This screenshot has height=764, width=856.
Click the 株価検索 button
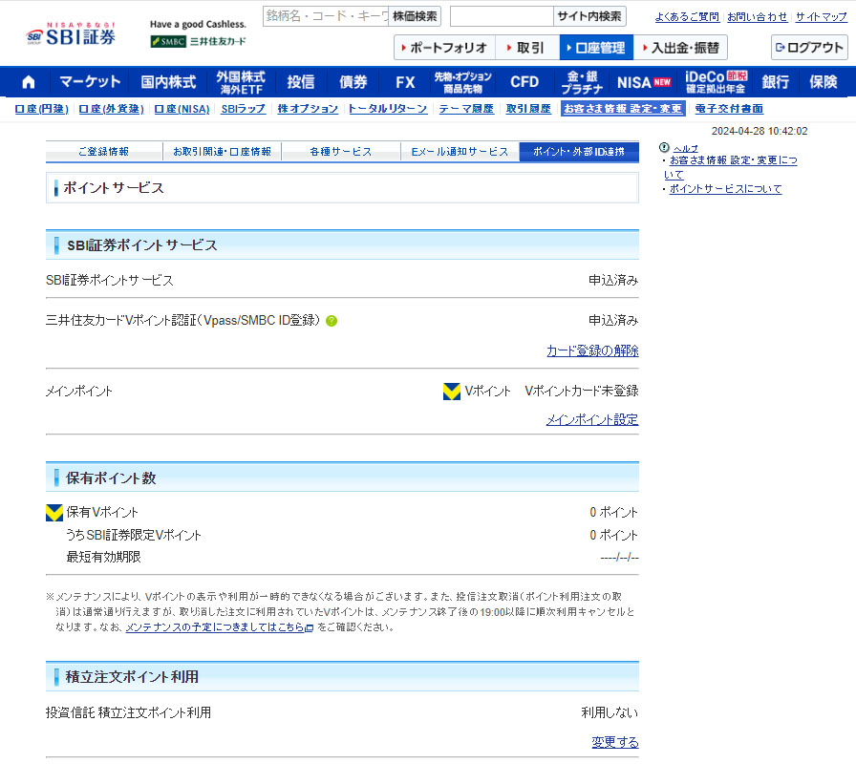point(416,16)
